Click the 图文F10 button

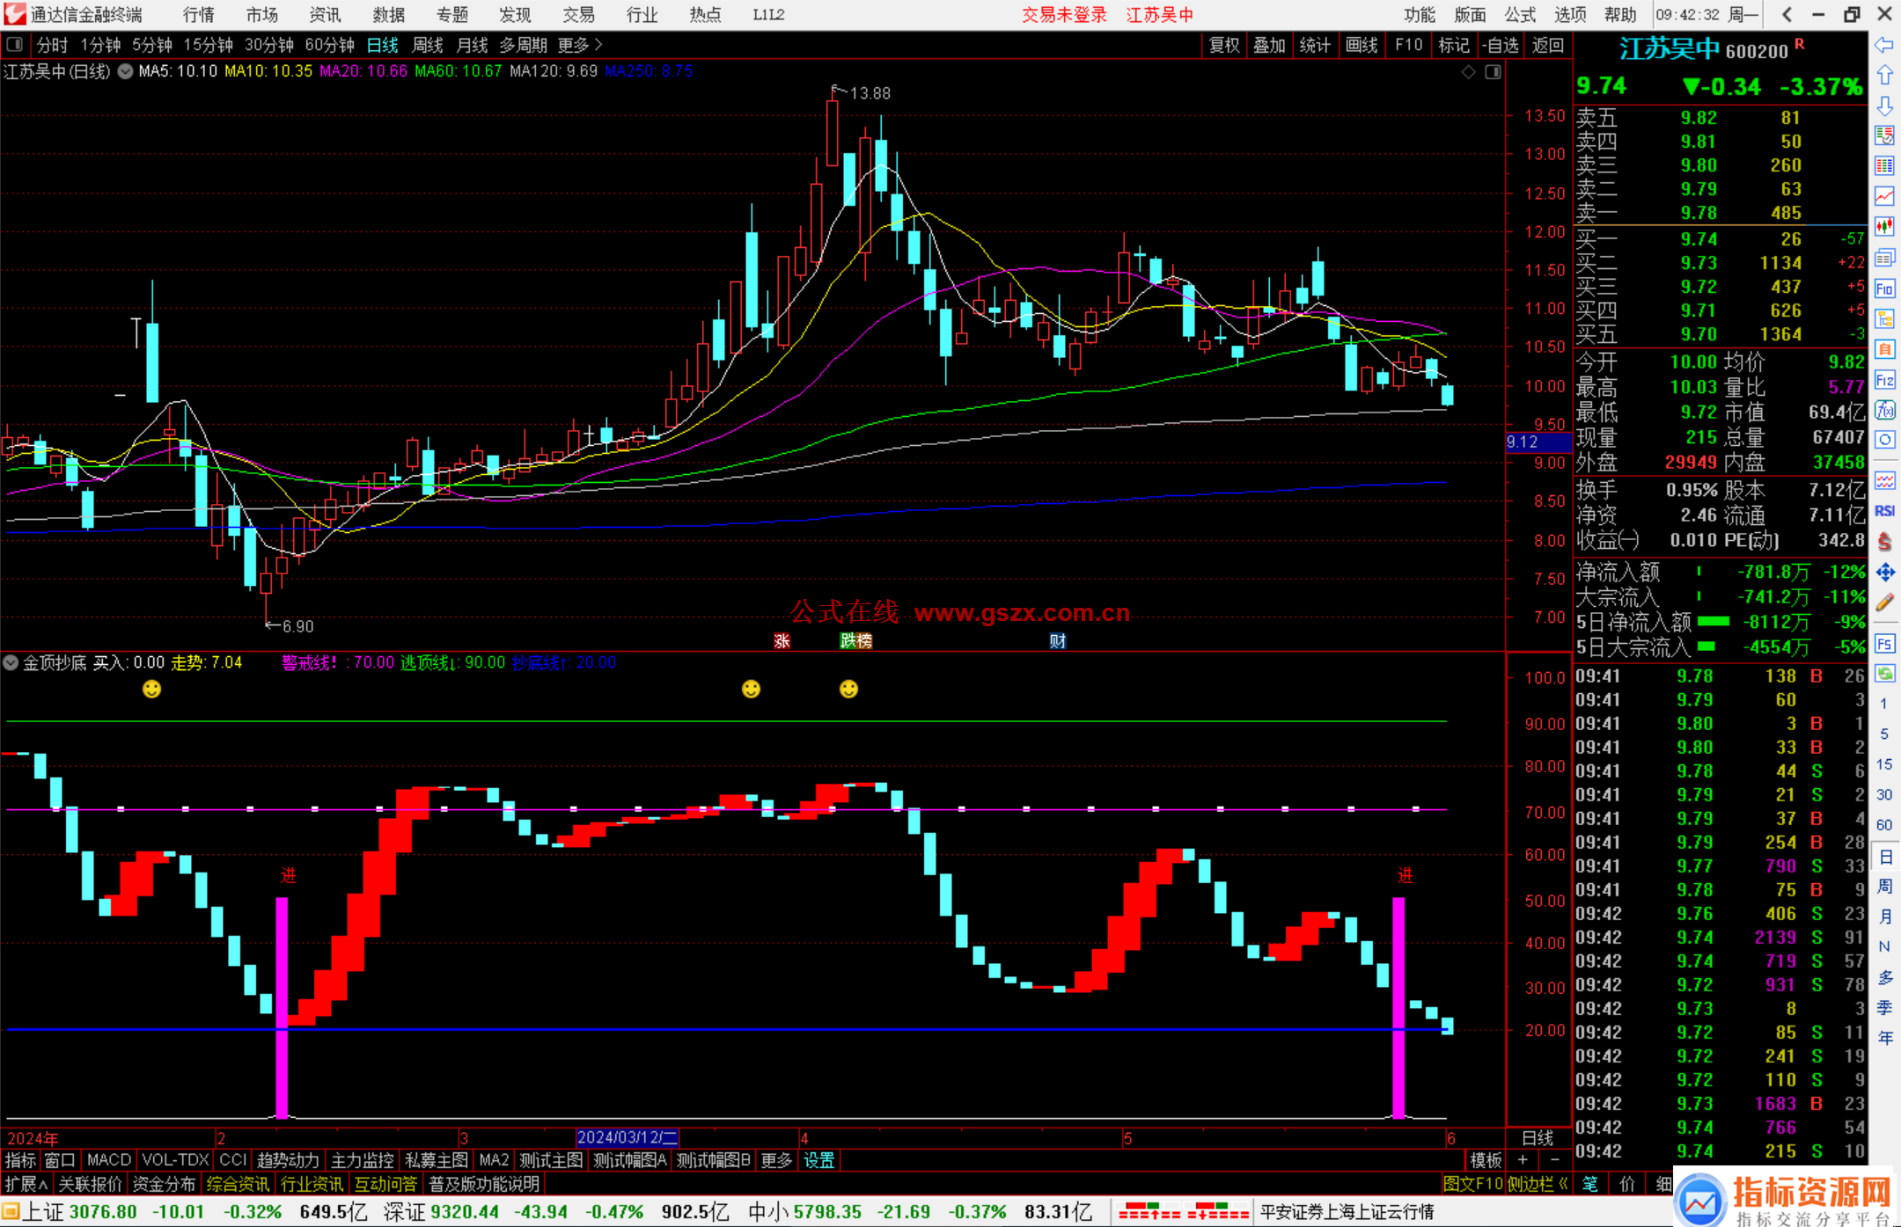1472,1184
